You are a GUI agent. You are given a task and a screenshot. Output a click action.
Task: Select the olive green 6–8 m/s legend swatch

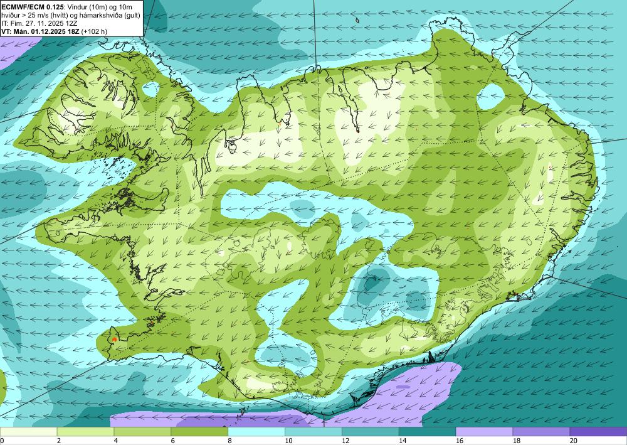199,432
